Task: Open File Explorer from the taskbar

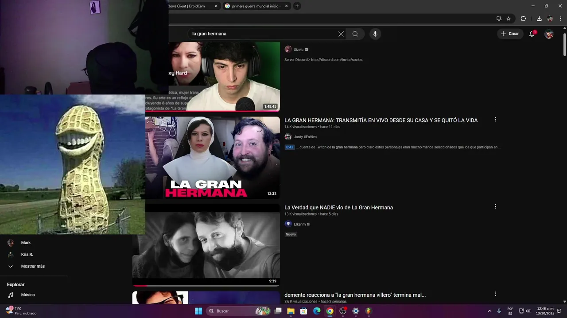Action: [x=291, y=311]
